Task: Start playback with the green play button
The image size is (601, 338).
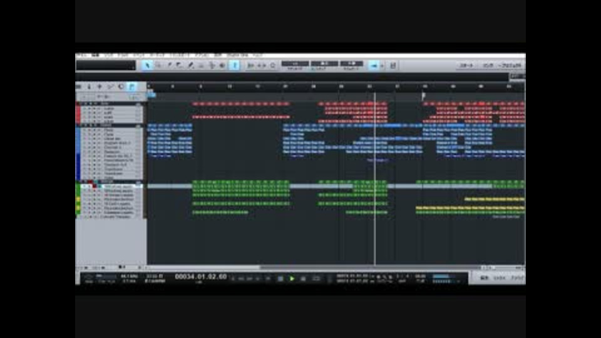Action: click(292, 279)
